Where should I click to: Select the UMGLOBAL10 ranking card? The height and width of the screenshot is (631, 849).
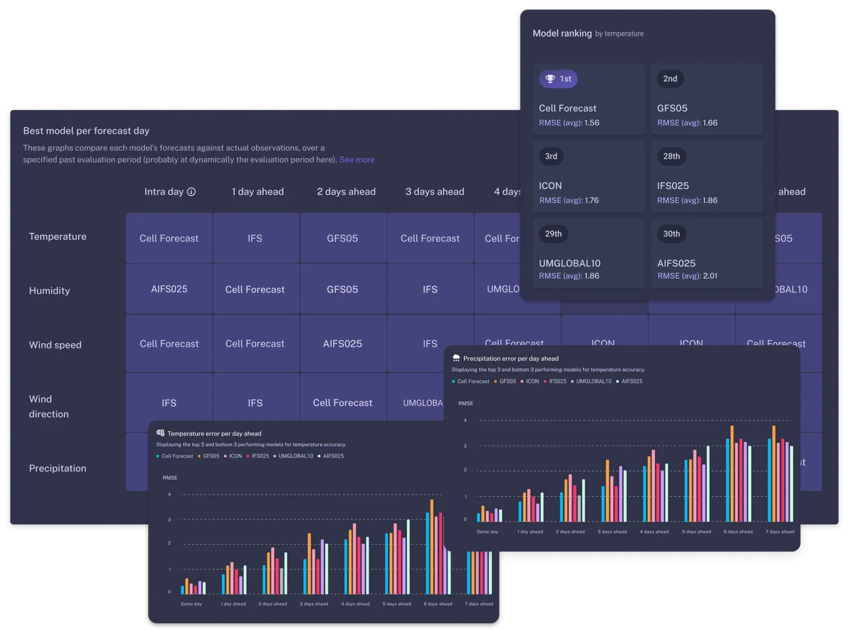click(x=588, y=253)
